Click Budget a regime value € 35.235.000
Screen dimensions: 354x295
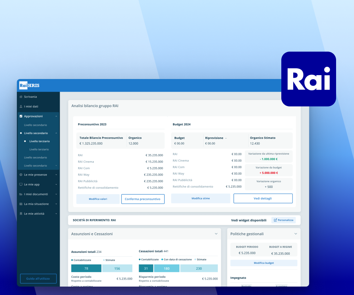[x=281, y=254]
